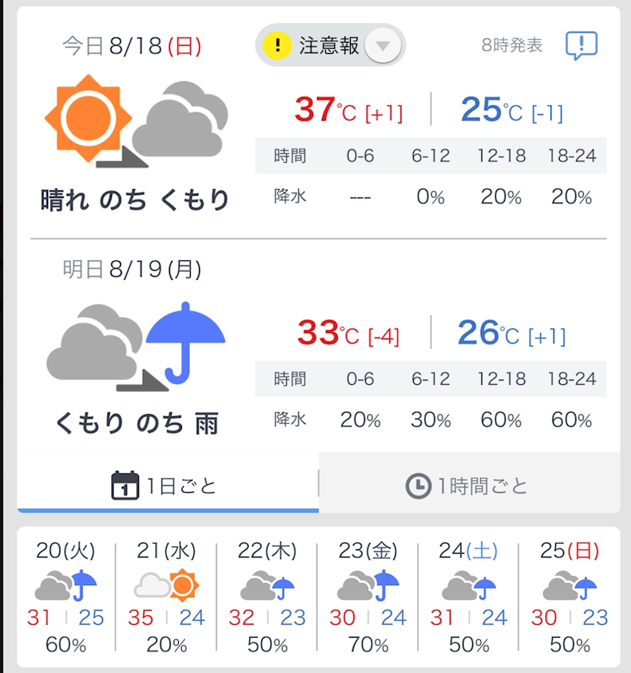
Task: Click the sun icon for 21(水)
Action: [x=184, y=585]
